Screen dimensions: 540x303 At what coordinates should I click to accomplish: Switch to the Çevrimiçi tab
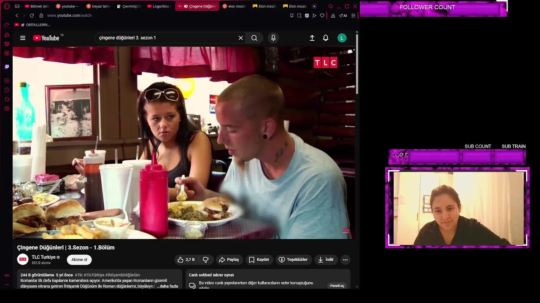click(x=128, y=6)
